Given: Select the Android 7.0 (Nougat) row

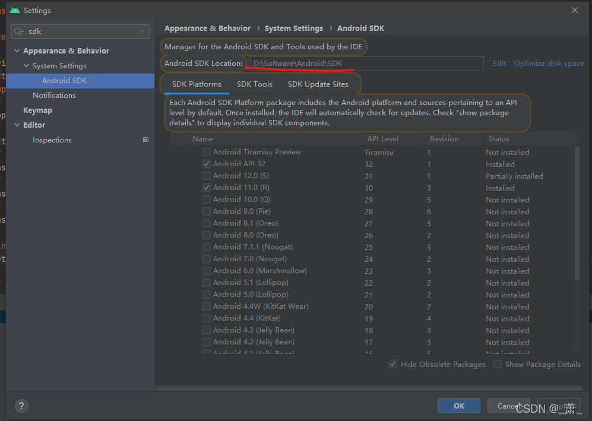Looking at the screenshot, I should (372, 259).
